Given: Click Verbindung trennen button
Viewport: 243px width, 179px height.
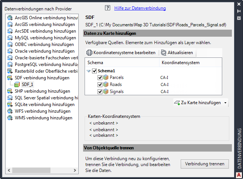Looking at the screenshot, I should click(x=205, y=164).
